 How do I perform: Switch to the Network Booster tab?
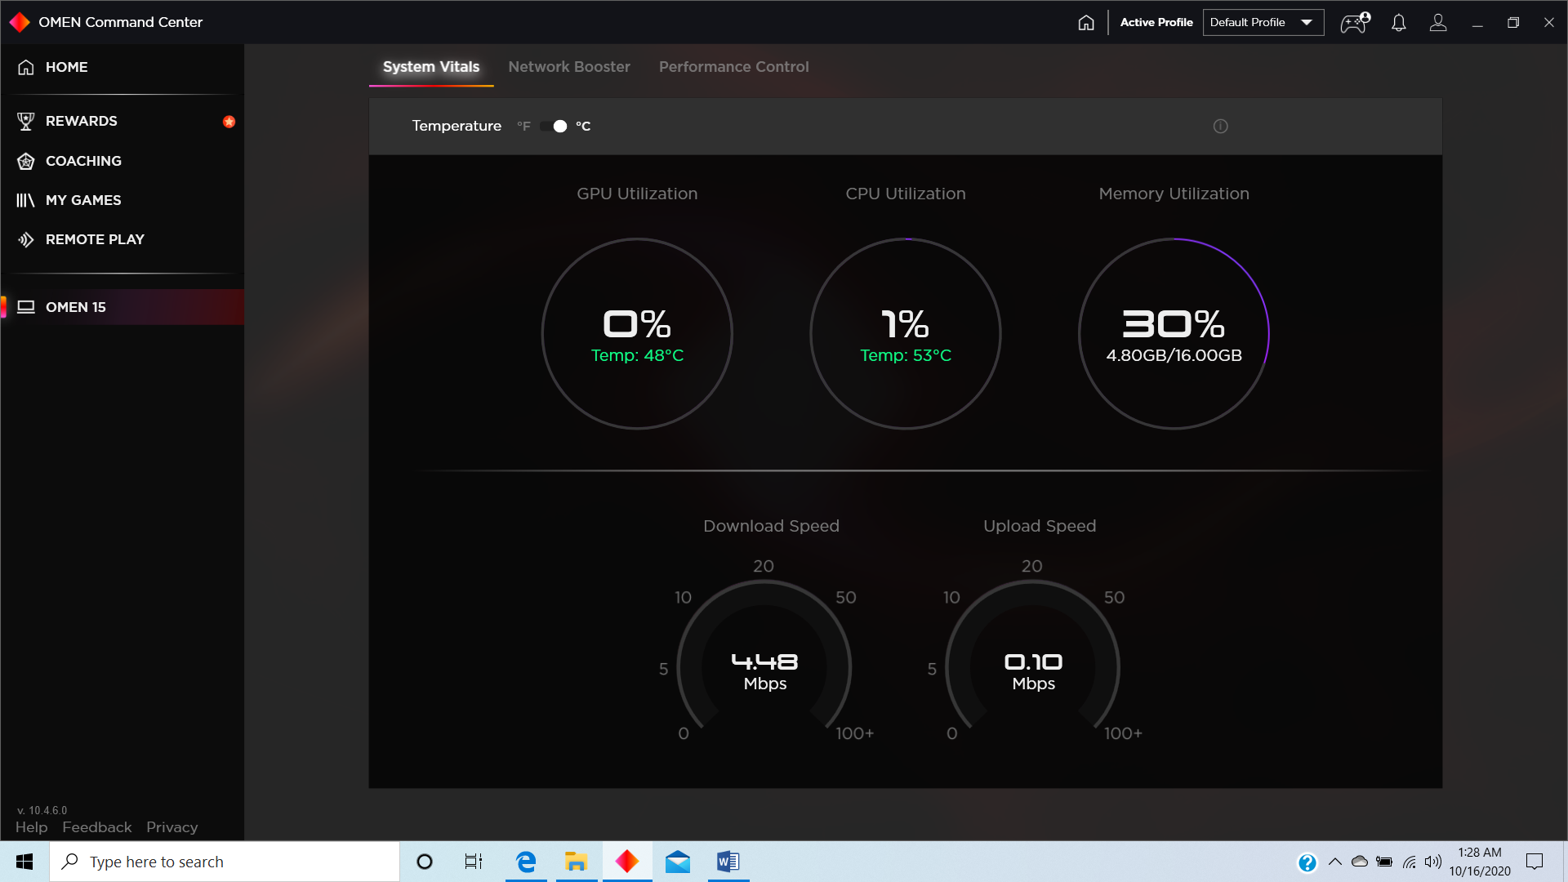click(x=569, y=67)
